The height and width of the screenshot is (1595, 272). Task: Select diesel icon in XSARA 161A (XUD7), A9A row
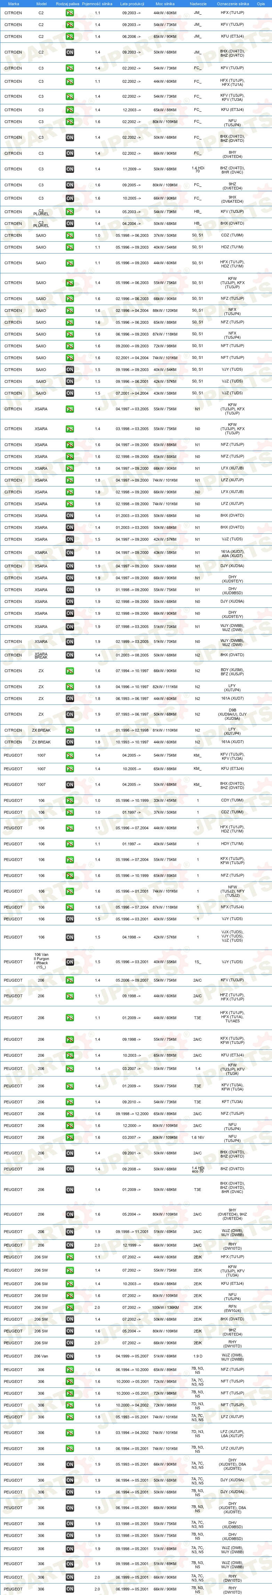(70, 553)
